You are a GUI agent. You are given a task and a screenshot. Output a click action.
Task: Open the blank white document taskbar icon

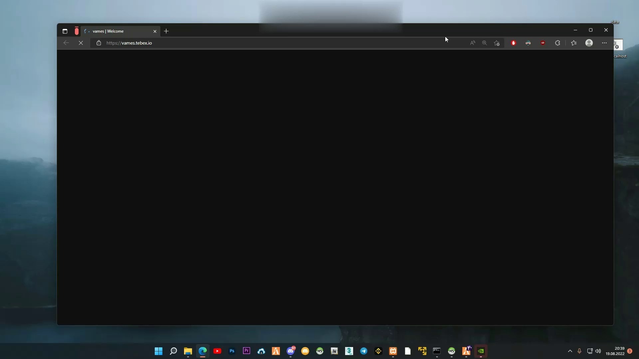(x=408, y=351)
